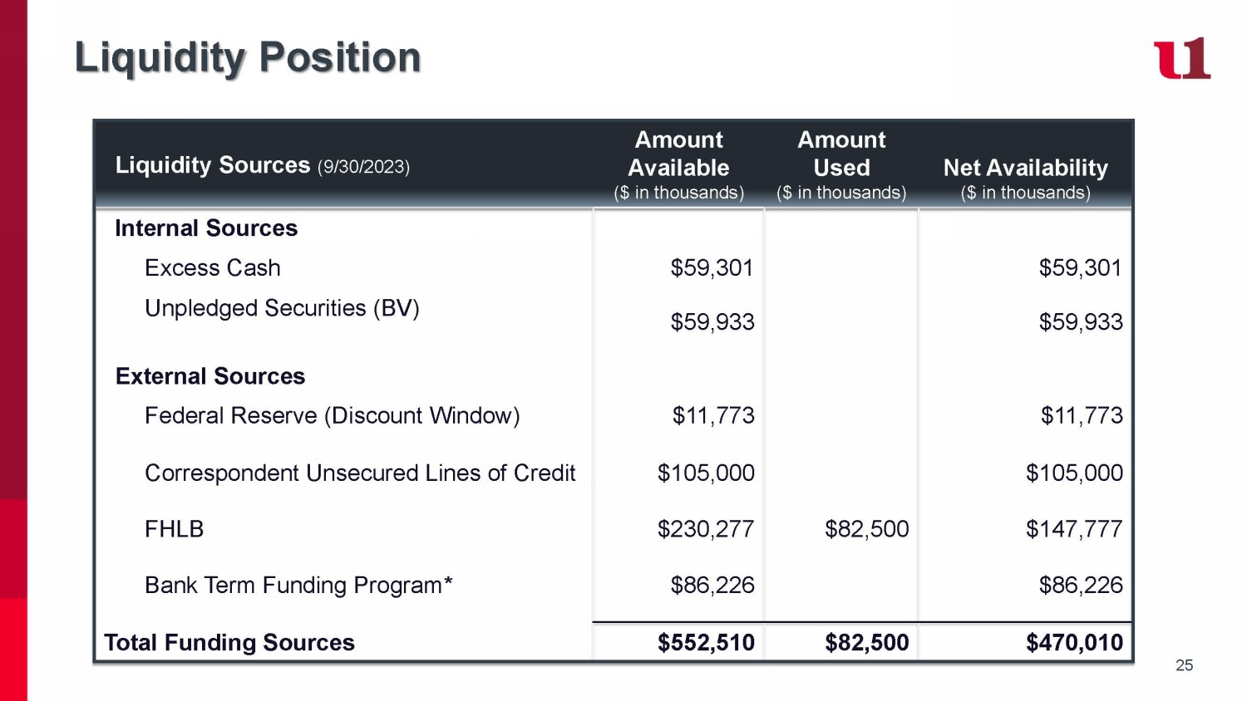Click the Amount Available column header
Image resolution: width=1247 pixels, height=701 pixels.
(678, 165)
